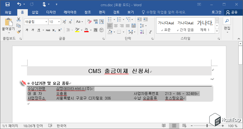Click the zoom slider handle
Image resolution: width=243 pixels, height=129 pixels.
point(207,126)
